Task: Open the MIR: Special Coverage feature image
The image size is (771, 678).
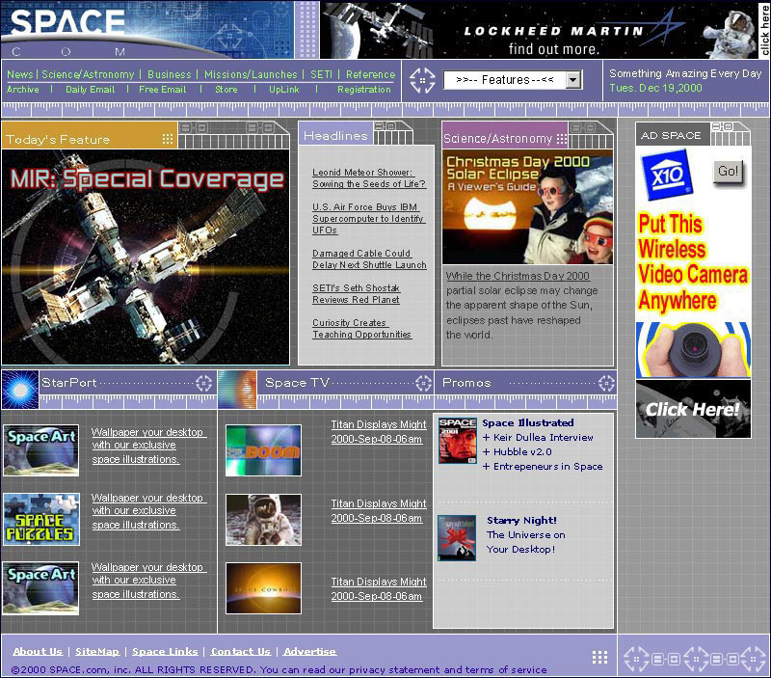Action: coord(146,257)
